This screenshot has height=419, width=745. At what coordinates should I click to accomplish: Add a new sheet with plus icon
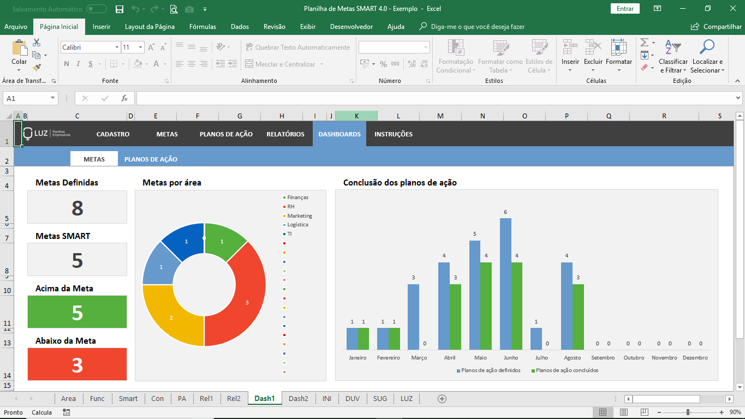coord(442,398)
